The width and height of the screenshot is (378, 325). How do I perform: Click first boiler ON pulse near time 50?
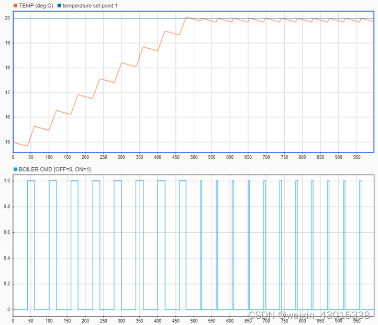tap(31, 245)
